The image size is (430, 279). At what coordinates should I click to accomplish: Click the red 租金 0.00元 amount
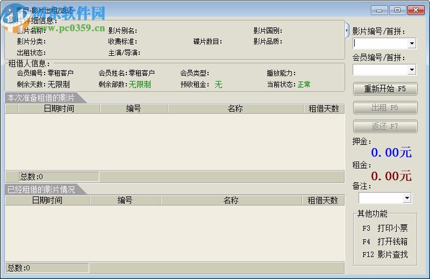click(391, 176)
